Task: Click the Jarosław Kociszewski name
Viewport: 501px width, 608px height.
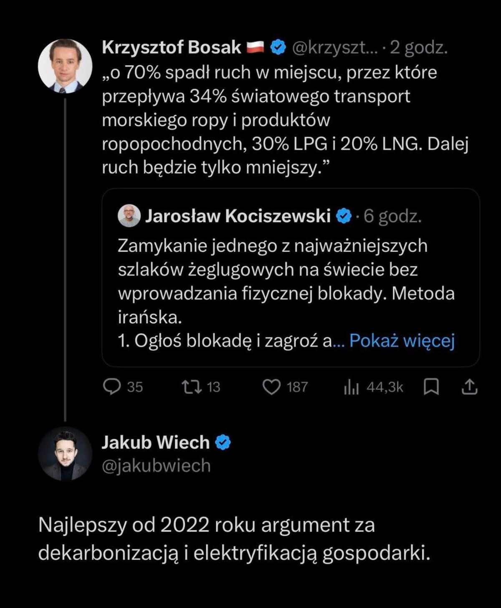Action: [x=238, y=216]
